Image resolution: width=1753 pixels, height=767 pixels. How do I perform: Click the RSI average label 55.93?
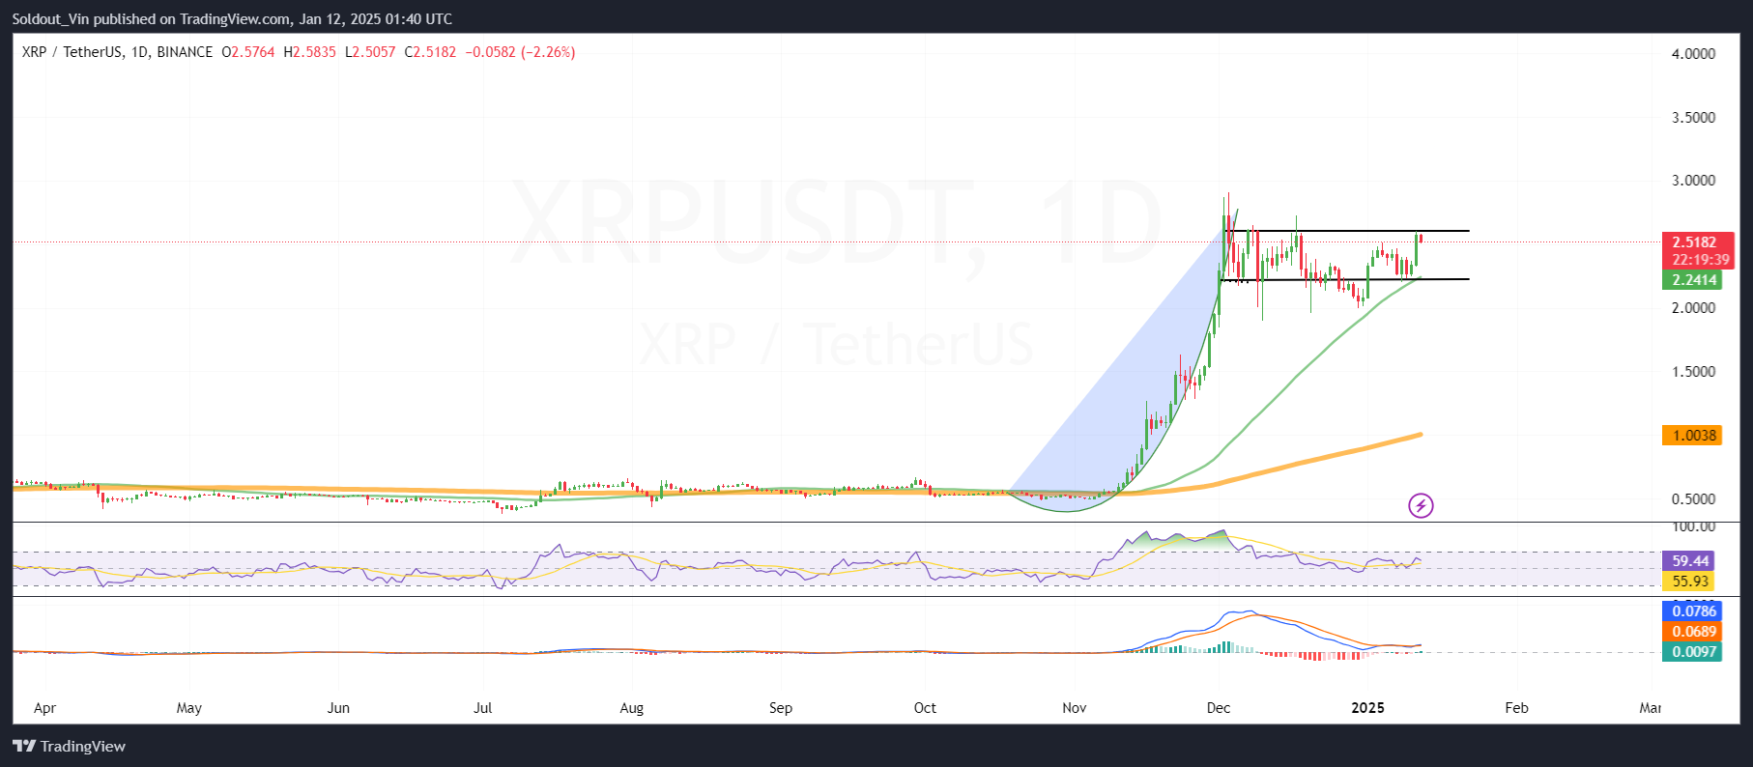pyautogui.click(x=1690, y=582)
